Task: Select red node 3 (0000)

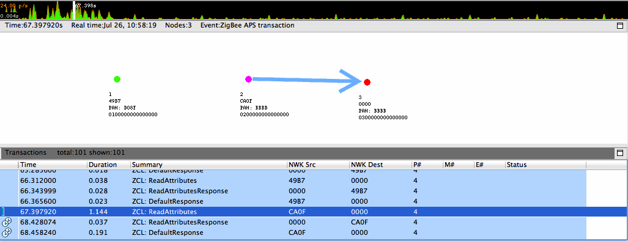Action: (x=367, y=82)
